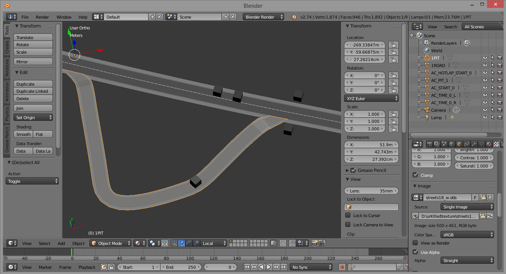Click the Translate button
This screenshot has width=506, height=274.
click(x=33, y=37)
